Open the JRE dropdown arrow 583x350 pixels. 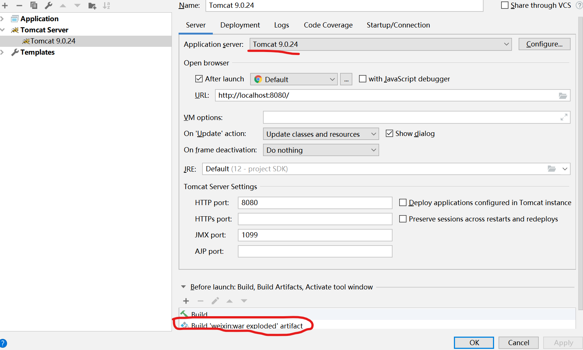(x=565, y=169)
